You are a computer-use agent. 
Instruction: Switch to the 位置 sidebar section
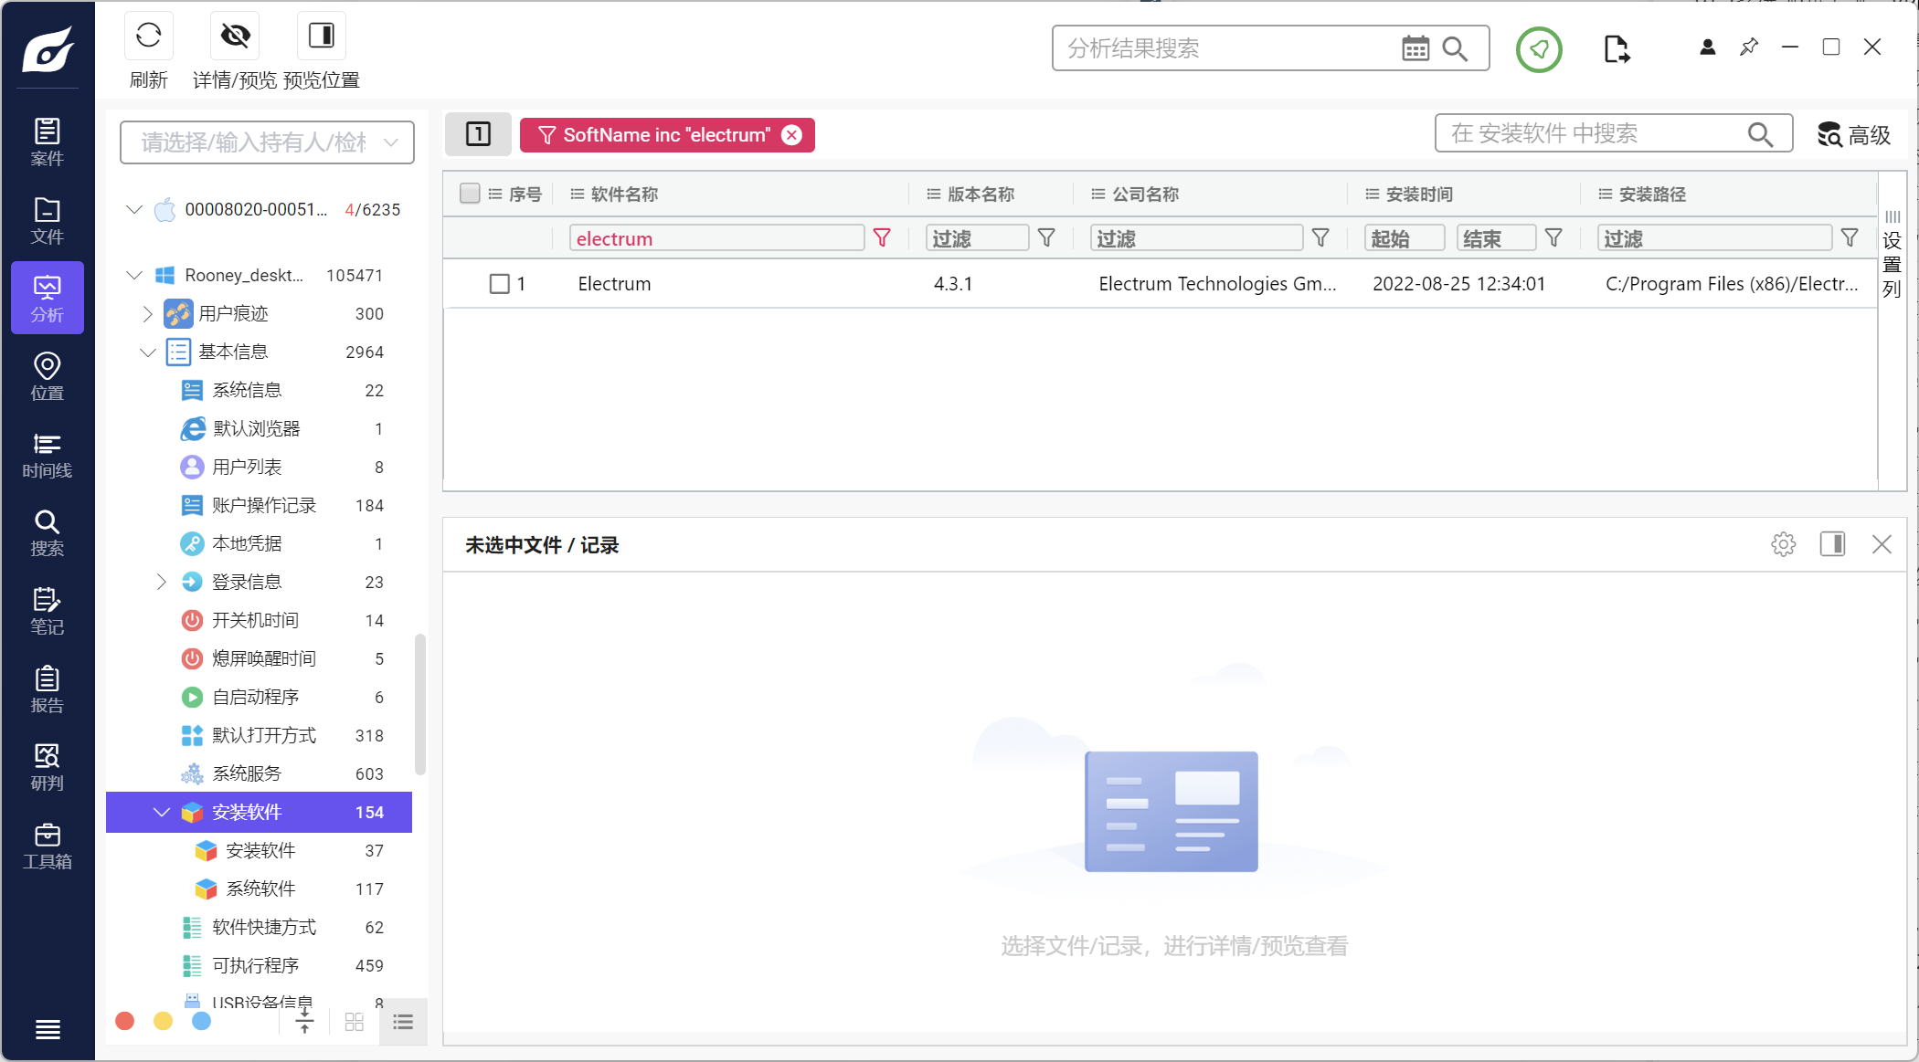[48, 376]
